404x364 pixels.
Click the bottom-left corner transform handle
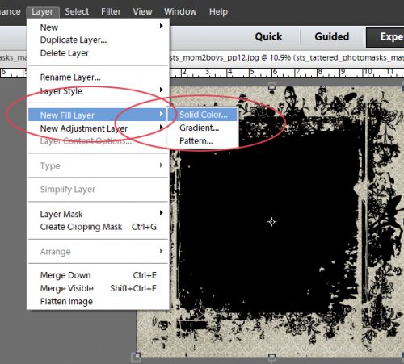click(137, 357)
